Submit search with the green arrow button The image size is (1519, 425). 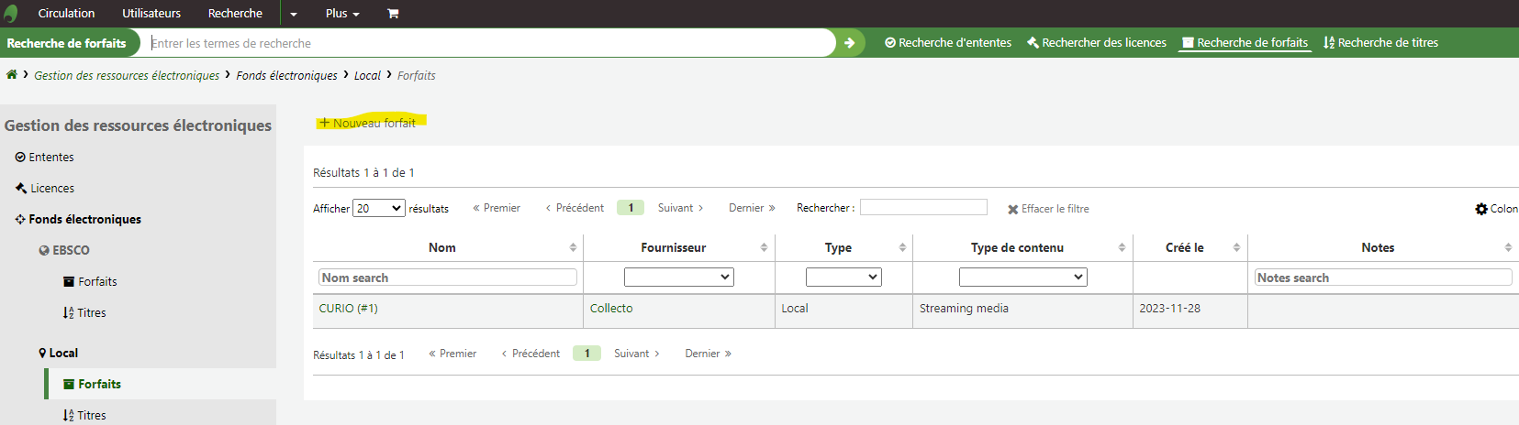(x=850, y=43)
